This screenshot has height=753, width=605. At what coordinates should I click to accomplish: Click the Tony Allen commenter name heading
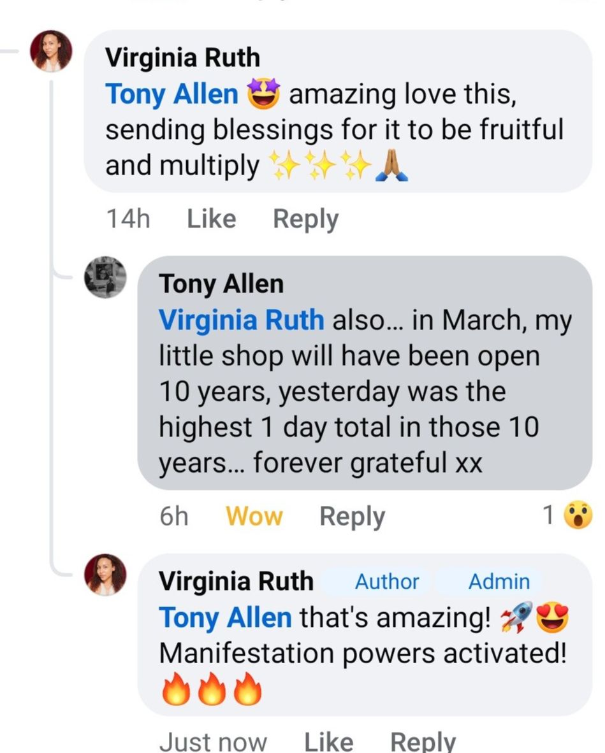coord(221,284)
